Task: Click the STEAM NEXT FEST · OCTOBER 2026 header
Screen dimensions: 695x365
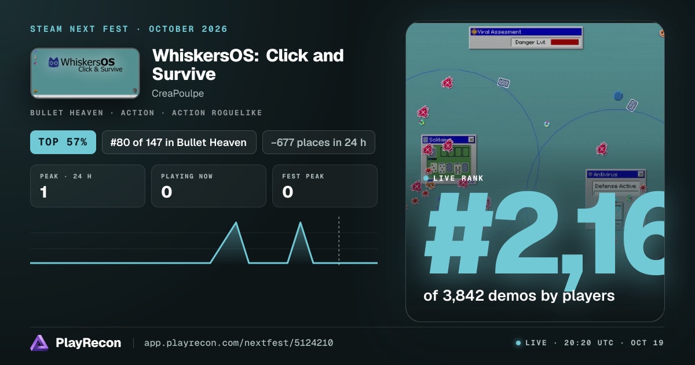Action: 129,29
